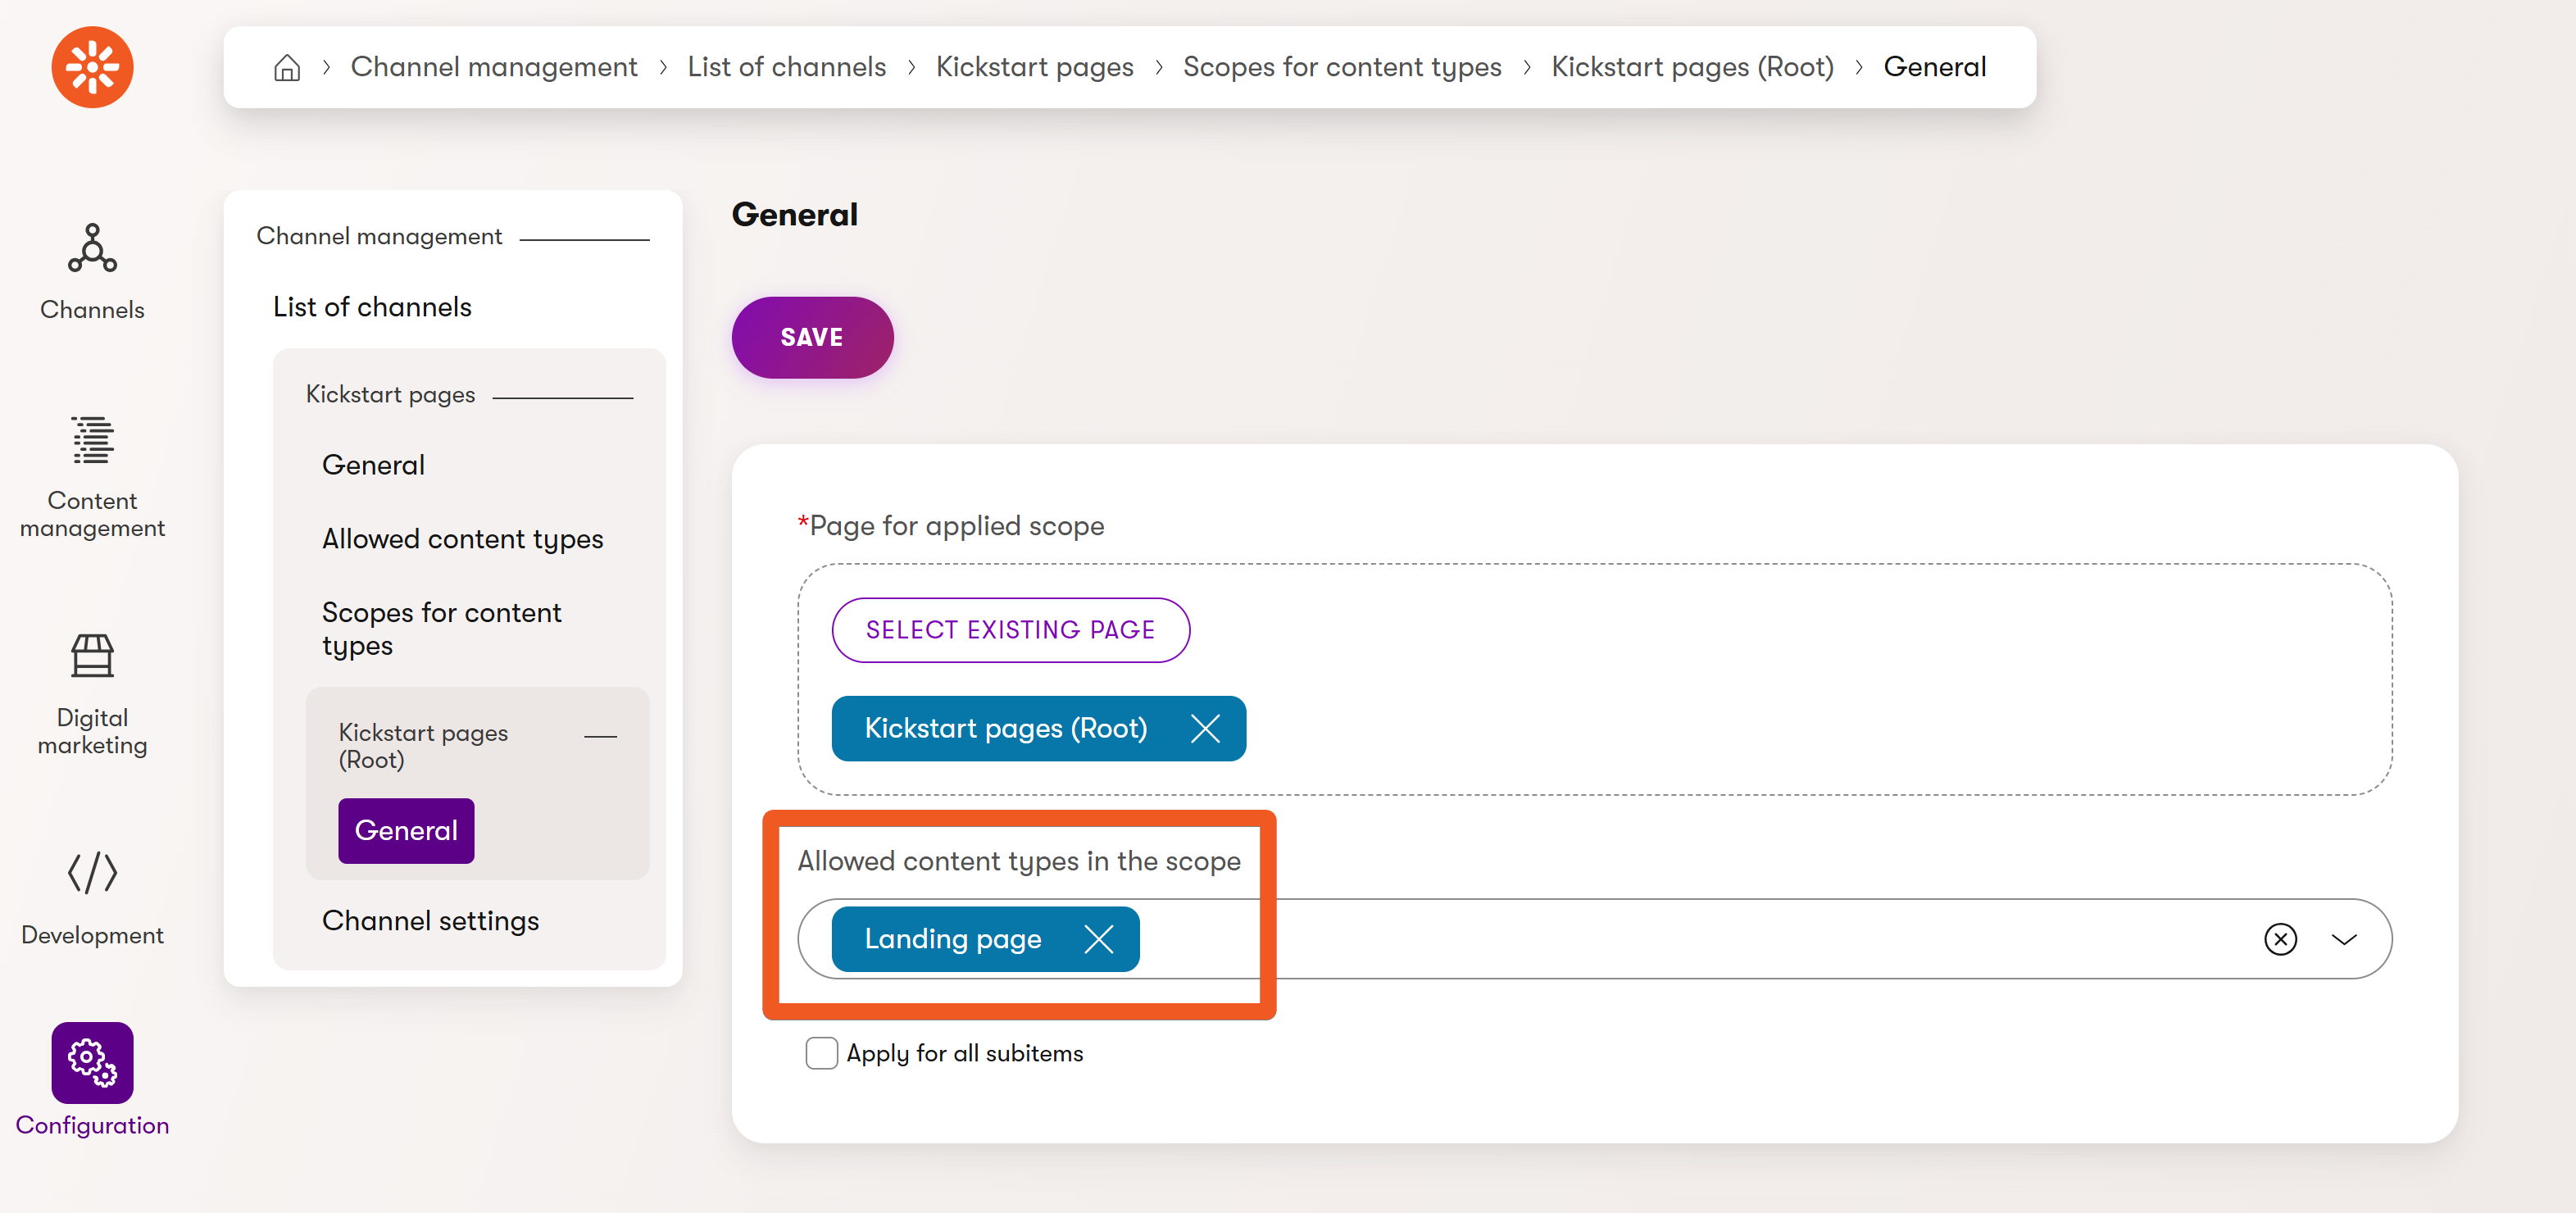Open Allowed content types menu item
The image size is (2576, 1213).
462,539
